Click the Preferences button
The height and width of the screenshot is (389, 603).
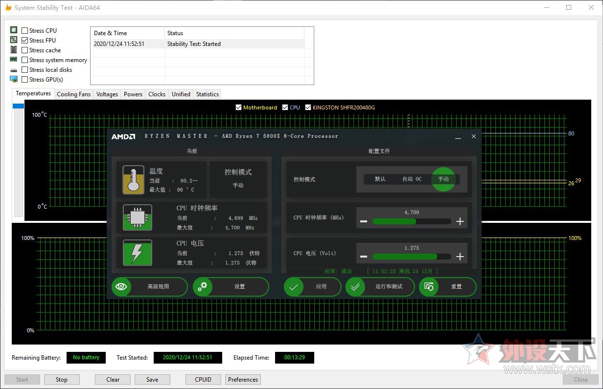(x=243, y=380)
